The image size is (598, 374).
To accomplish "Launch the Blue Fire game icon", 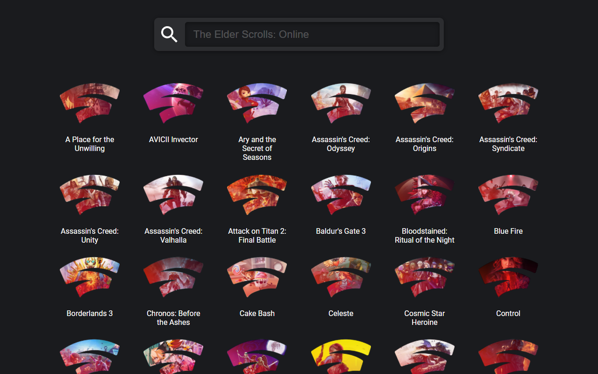I will pyautogui.click(x=508, y=195).
